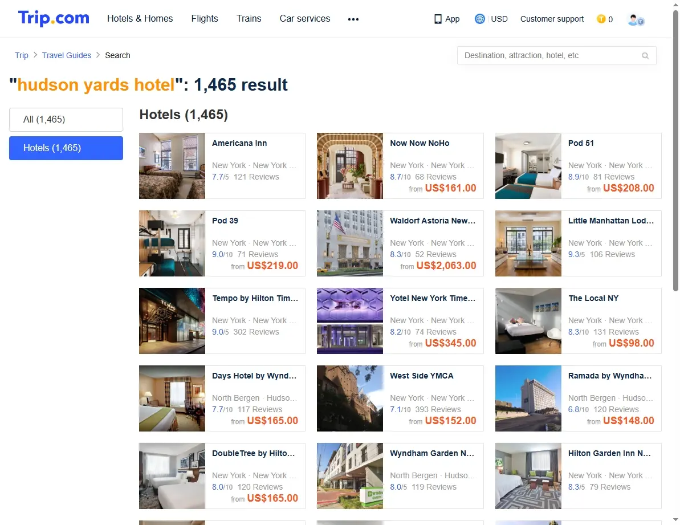The image size is (680, 525).
Task: Click Yotel New York Time... title
Action: click(433, 298)
